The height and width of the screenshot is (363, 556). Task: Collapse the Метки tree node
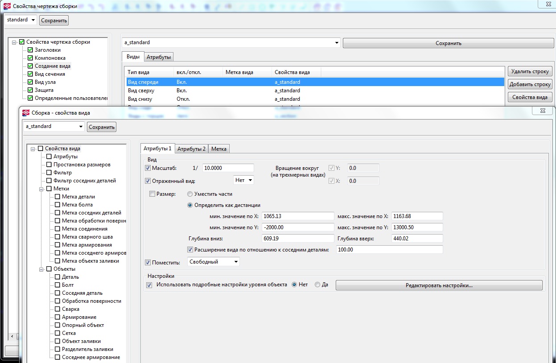pos(41,189)
